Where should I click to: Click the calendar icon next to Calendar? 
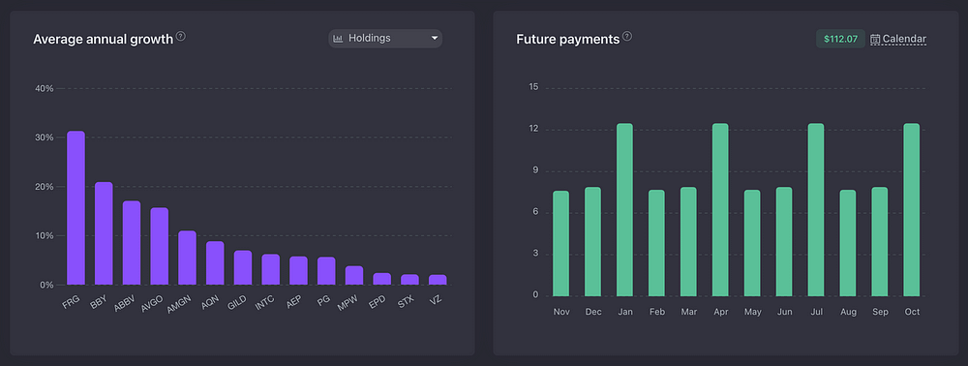875,39
